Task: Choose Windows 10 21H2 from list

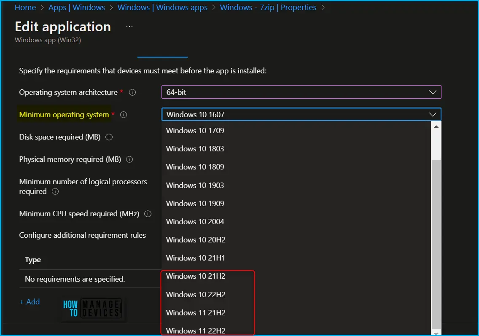Action: [296, 276]
